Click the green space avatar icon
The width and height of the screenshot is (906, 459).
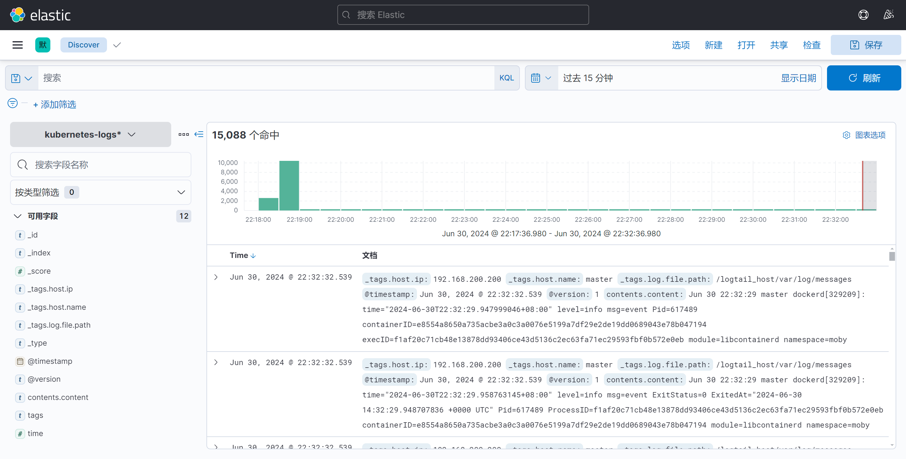(42, 45)
